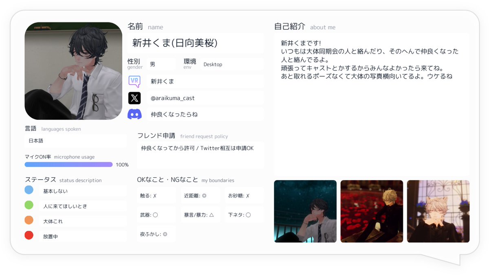
Task: Click the VRChat name field 新井くま
Action: 205,81
